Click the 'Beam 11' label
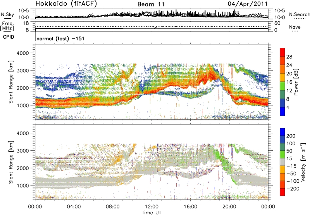 tap(151, 4)
